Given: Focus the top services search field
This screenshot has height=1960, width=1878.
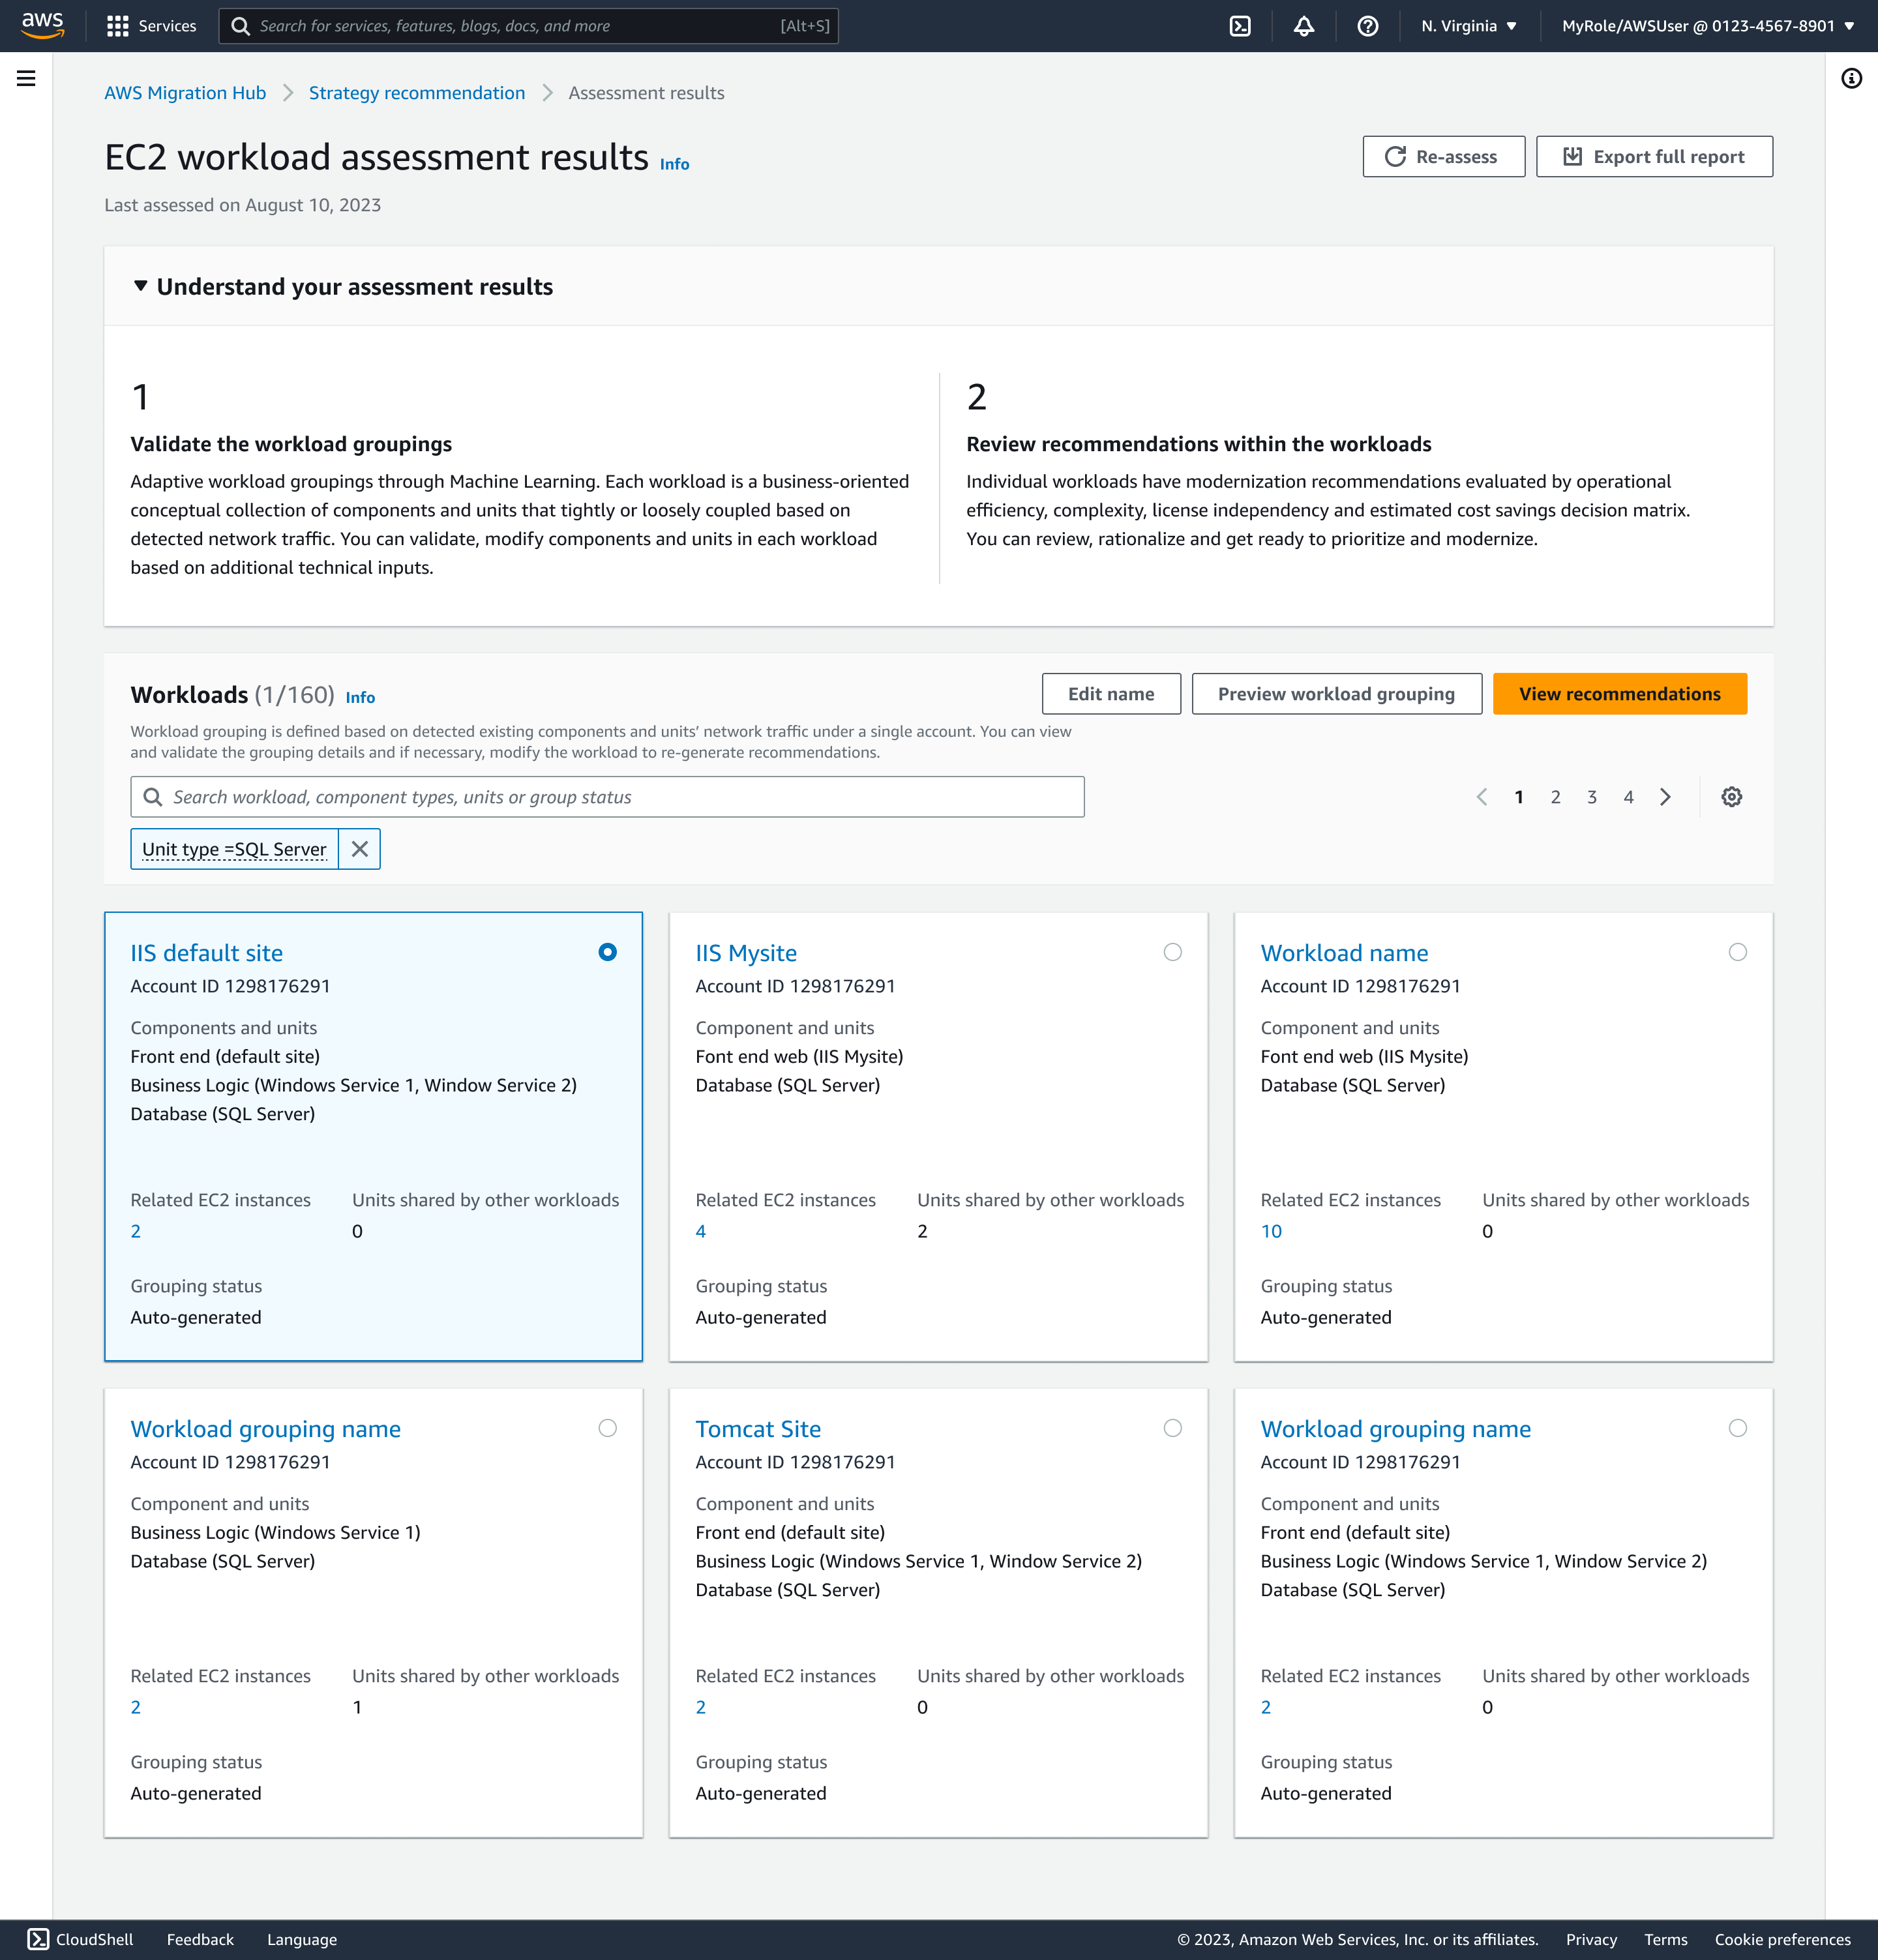Looking at the screenshot, I should point(528,26).
